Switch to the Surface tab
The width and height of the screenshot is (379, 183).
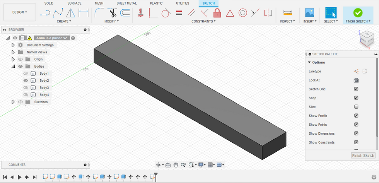(x=75, y=3)
